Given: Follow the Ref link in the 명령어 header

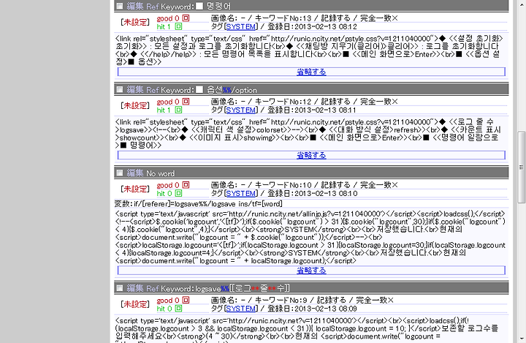Looking at the screenshot, I should click(x=152, y=7).
